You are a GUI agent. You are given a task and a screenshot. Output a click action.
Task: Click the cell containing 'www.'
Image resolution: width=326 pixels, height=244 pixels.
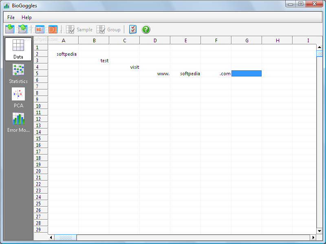click(x=155, y=74)
